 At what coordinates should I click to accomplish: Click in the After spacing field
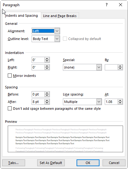click(38, 102)
